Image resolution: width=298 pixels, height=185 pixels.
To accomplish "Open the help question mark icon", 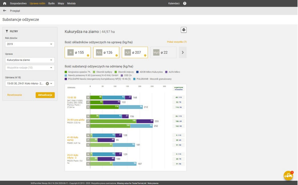I will pyautogui.click(x=185, y=4).
